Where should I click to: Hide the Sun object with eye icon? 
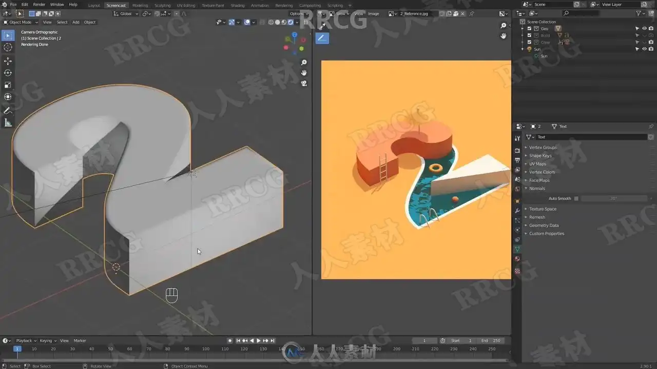(x=644, y=49)
